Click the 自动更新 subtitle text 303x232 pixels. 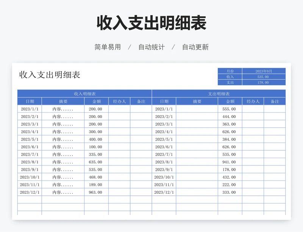coord(195,47)
